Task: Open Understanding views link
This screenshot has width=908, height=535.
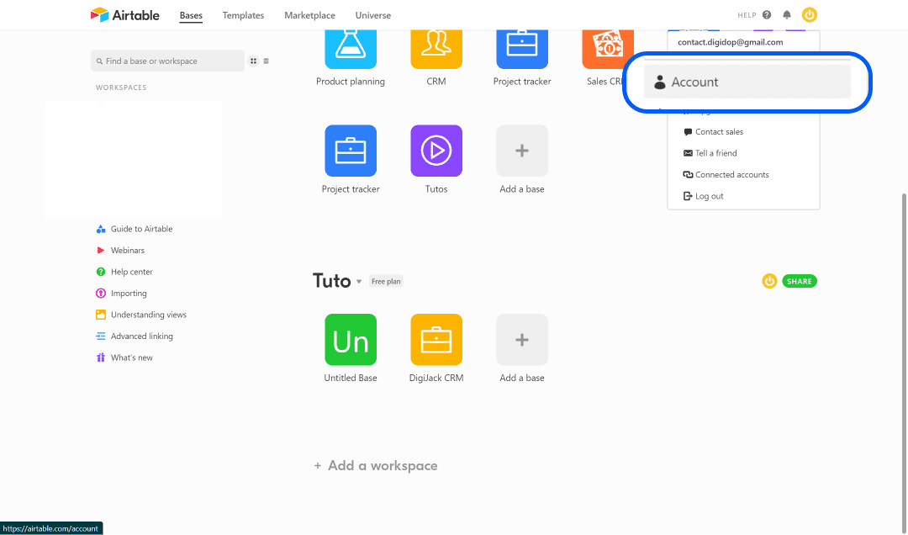Action: coord(148,315)
